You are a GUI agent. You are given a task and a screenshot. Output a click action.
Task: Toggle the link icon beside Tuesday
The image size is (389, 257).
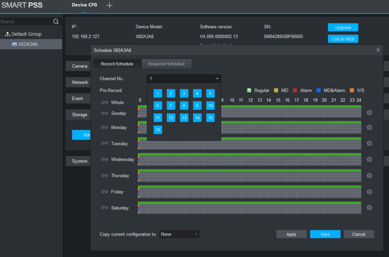pyautogui.click(x=105, y=143)
